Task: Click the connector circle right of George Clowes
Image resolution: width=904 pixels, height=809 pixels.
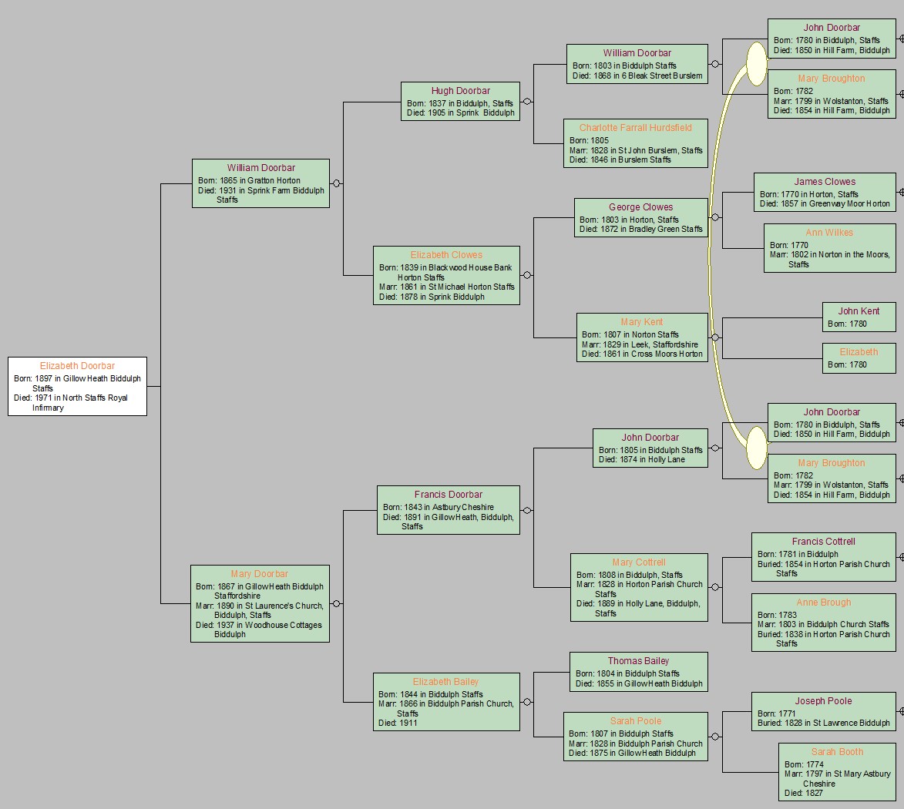Action: 715,218
